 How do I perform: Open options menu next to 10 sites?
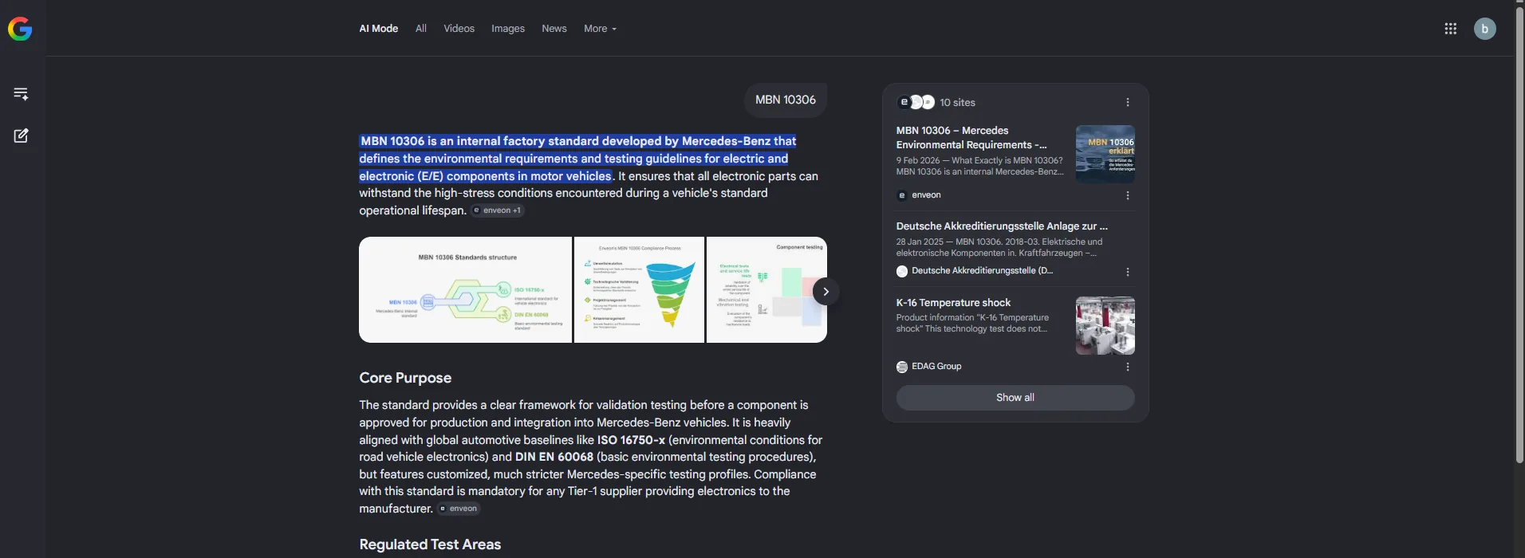point(1127,102)
